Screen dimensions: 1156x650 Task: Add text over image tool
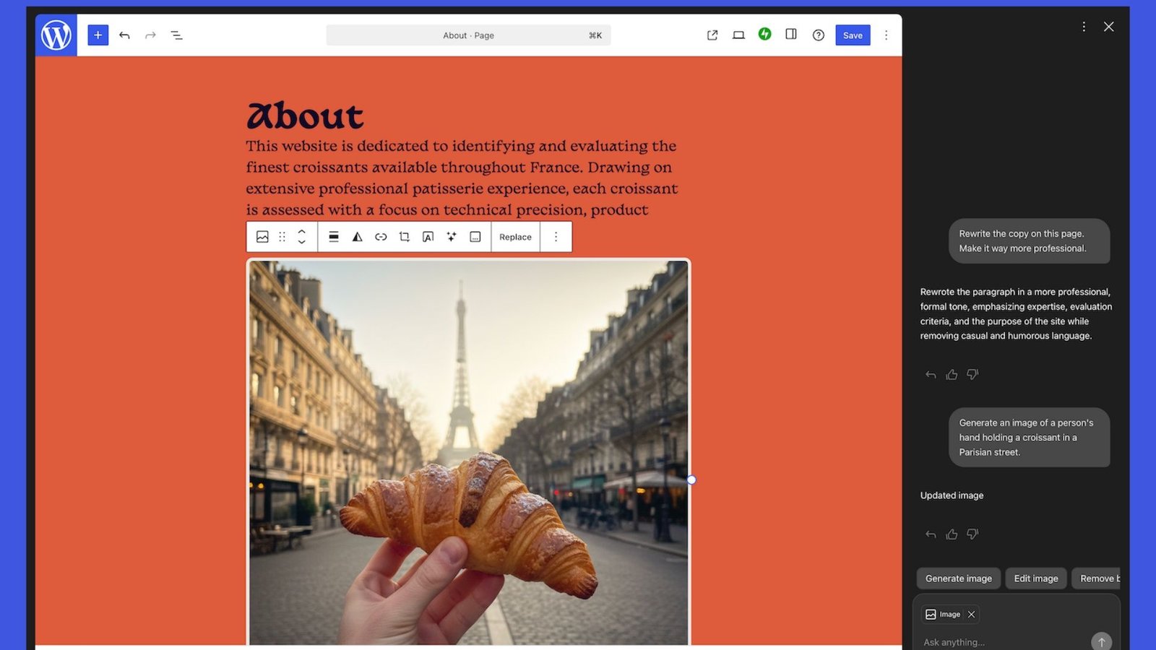coord(428,237)
